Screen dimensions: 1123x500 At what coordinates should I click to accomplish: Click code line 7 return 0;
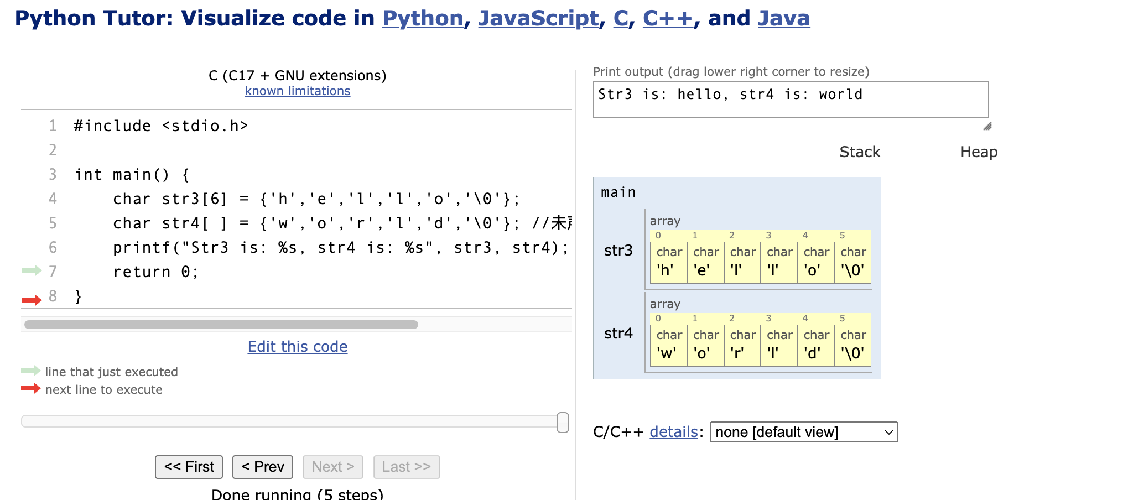coord(156,272)
